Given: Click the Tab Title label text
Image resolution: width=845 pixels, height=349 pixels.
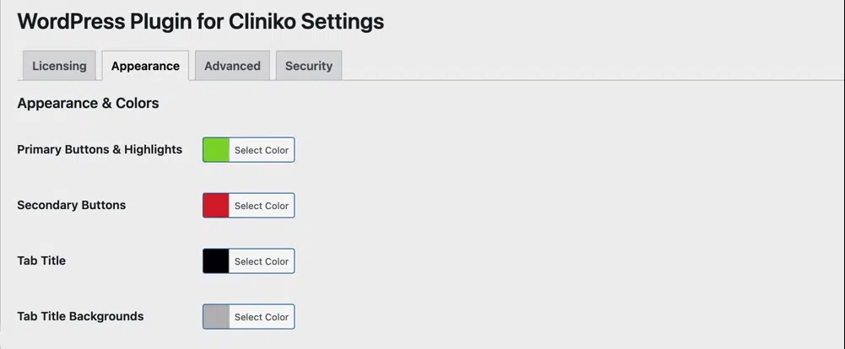Looking at the screenshot, I should (41, 260).
